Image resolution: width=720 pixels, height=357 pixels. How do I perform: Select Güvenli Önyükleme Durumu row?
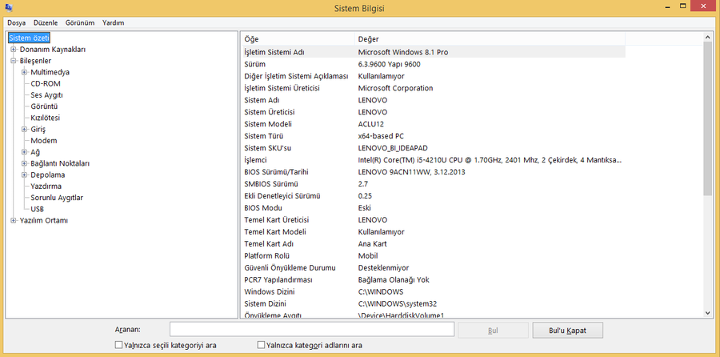pyautogui.click(x=433, y=268)
